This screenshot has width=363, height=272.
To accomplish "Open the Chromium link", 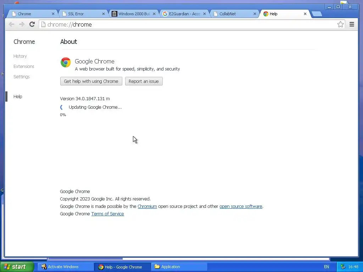I will tap(147, 206).
